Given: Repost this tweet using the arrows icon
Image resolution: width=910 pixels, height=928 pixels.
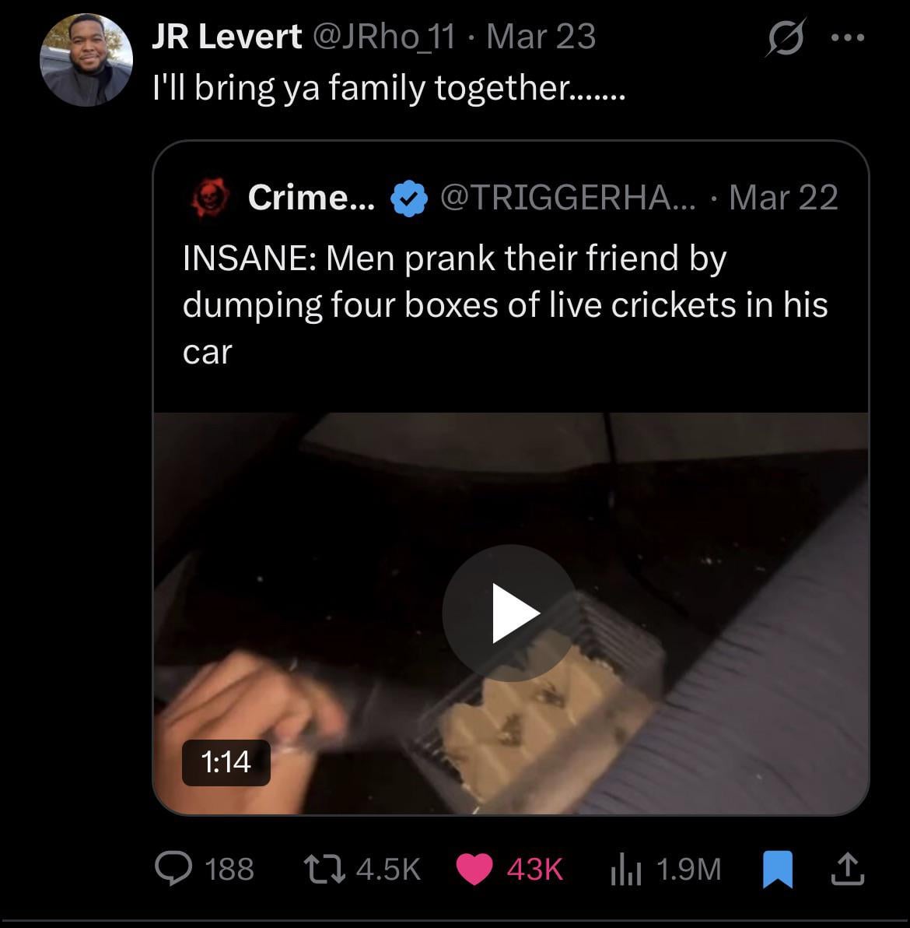Looking at the screenshot, I should click(x=324, y=868).
